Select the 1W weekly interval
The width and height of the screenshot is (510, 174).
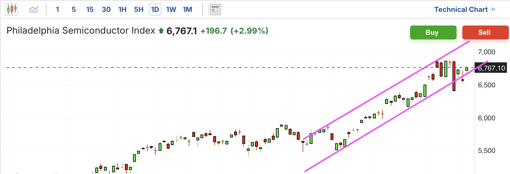click(171, 10)
